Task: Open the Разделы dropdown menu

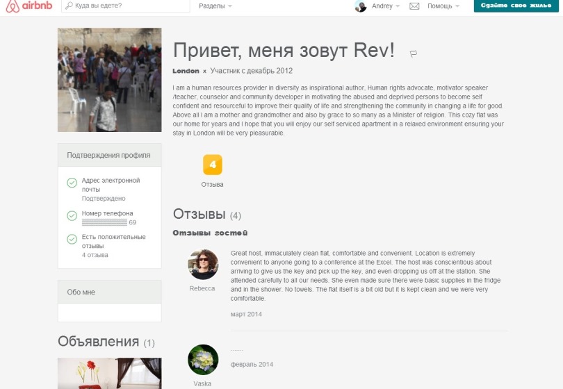Action: (215, 6)
